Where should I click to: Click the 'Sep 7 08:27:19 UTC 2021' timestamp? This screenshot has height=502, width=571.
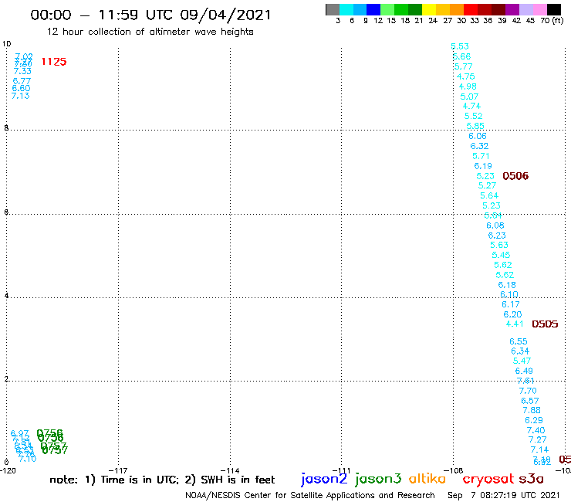point(504,495)
